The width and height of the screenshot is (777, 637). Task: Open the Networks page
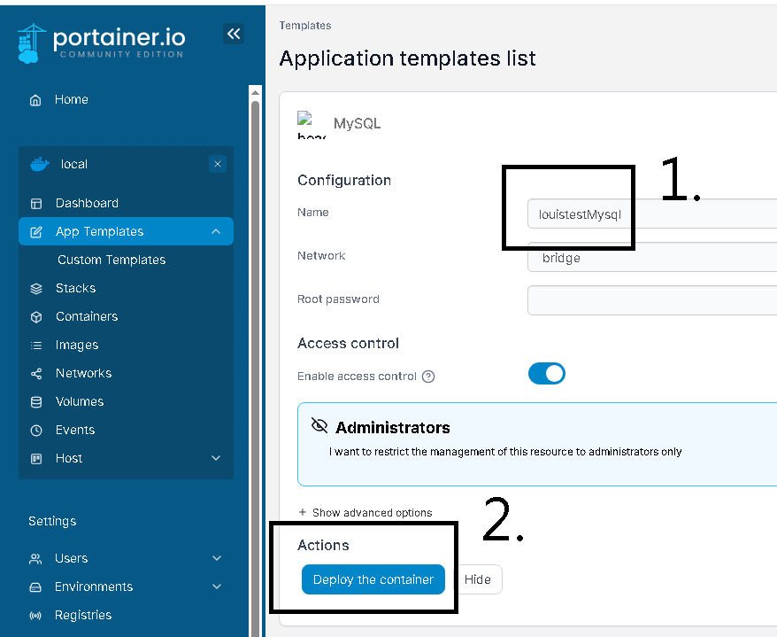pos(83,373)
